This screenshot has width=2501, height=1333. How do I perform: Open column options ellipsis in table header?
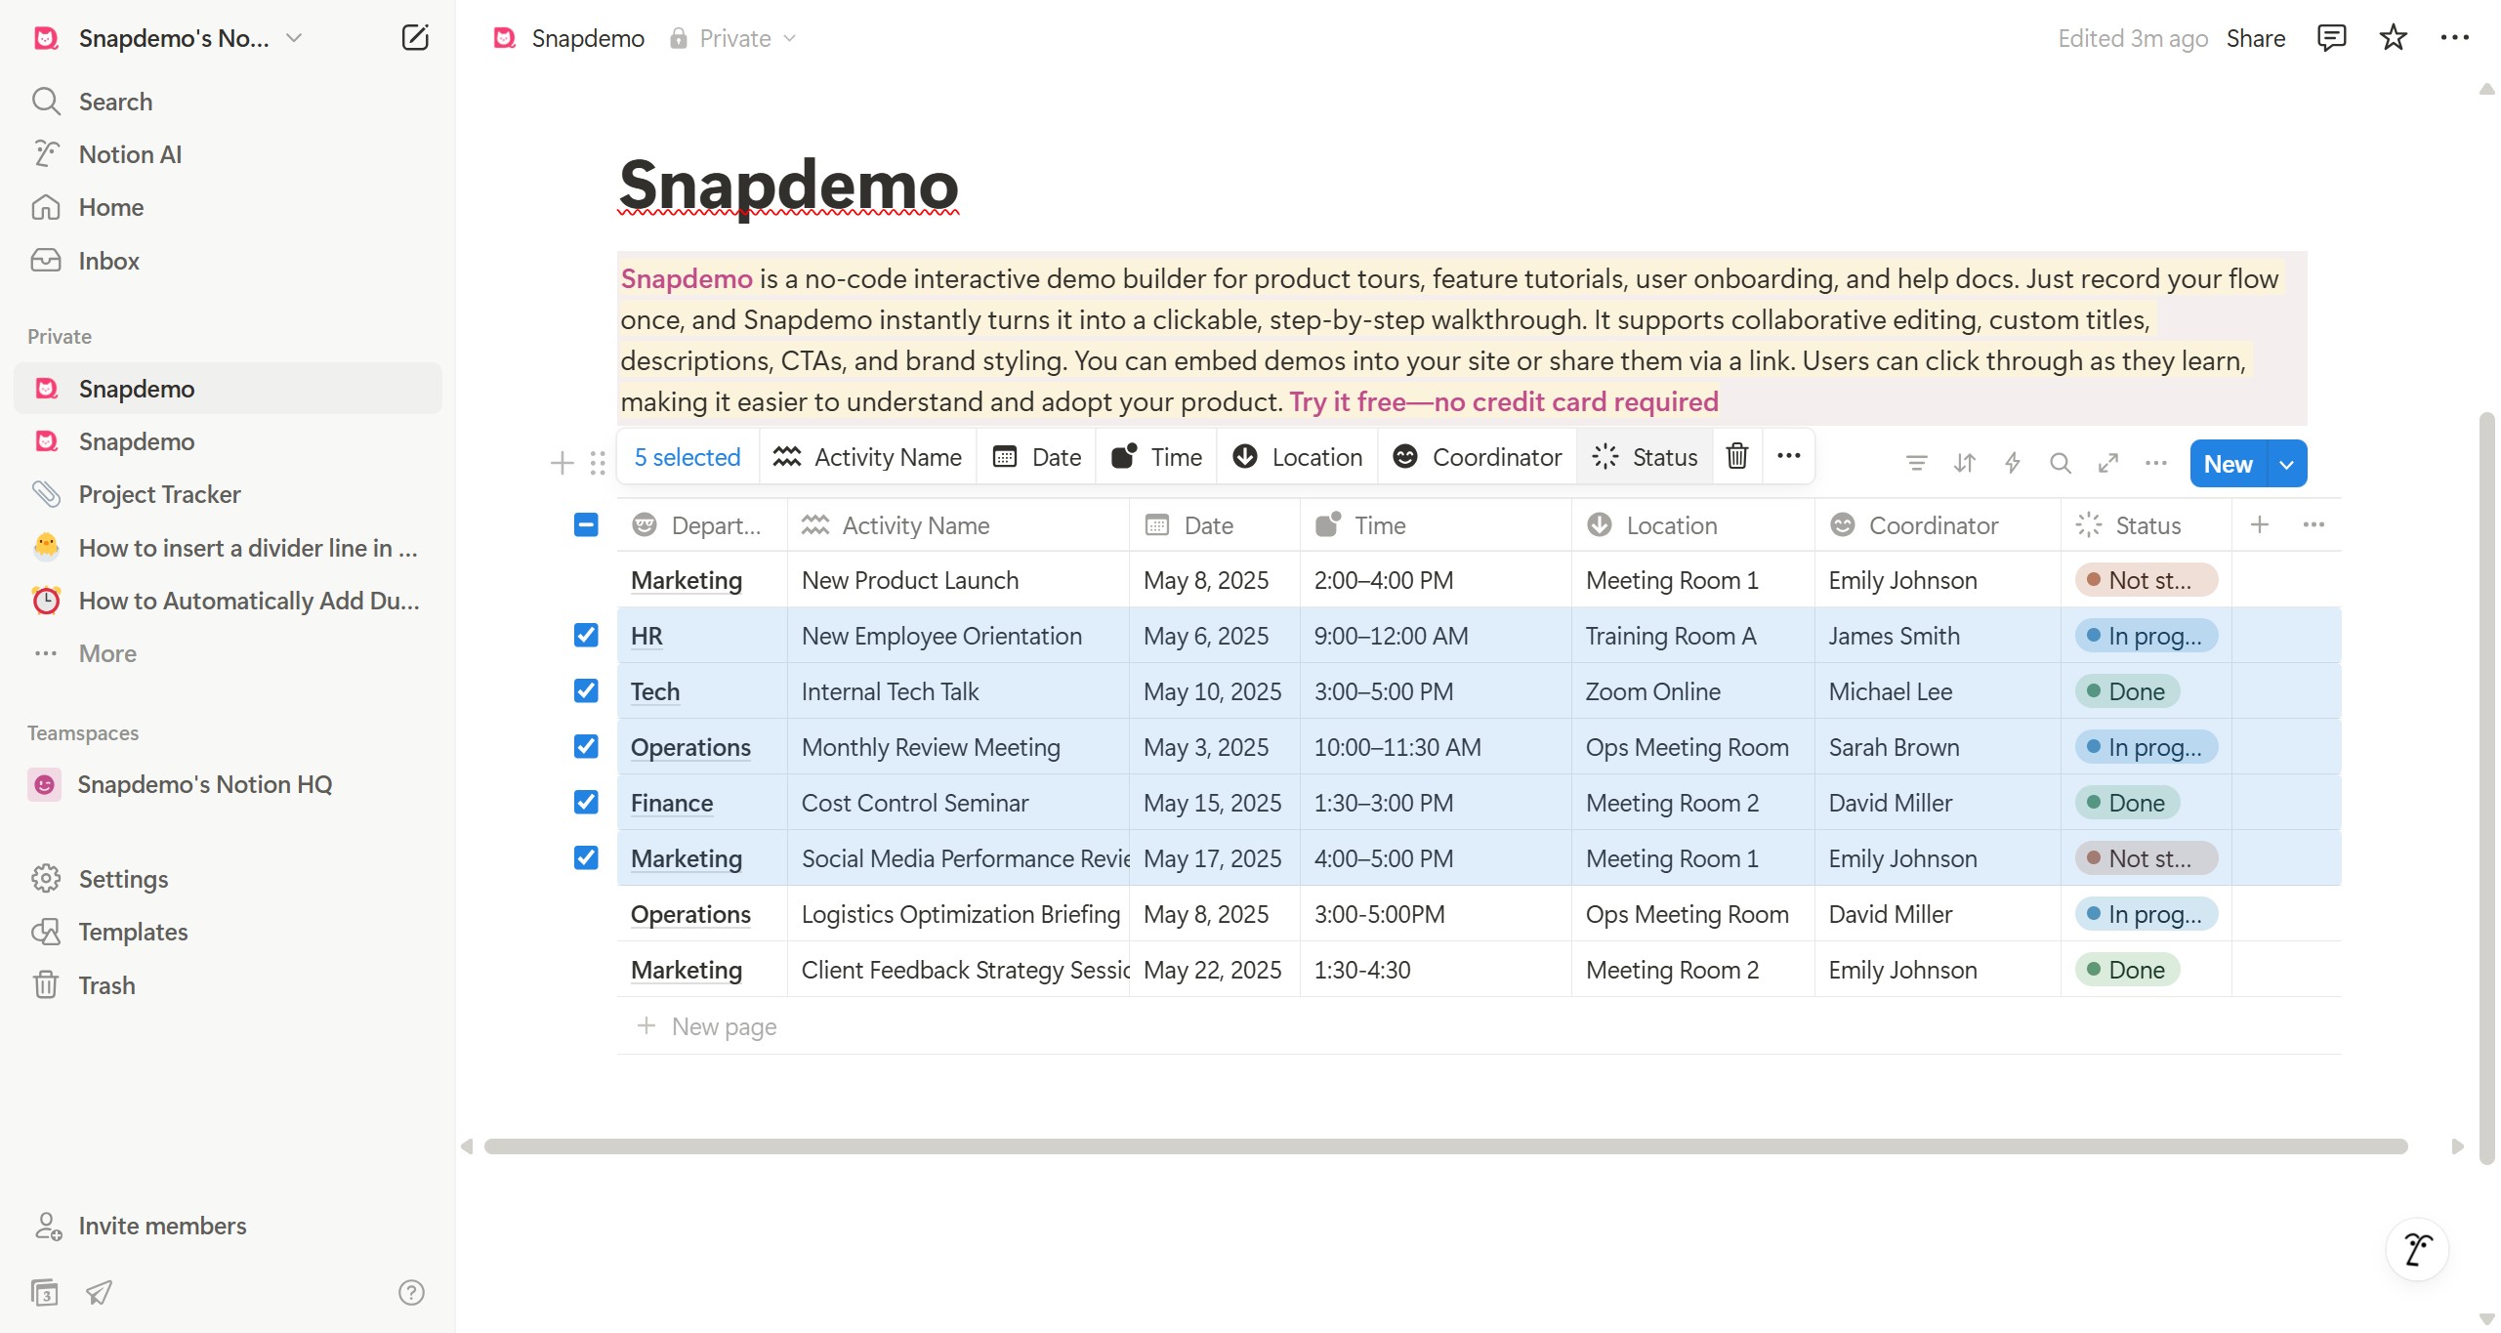coord(2313,524)
